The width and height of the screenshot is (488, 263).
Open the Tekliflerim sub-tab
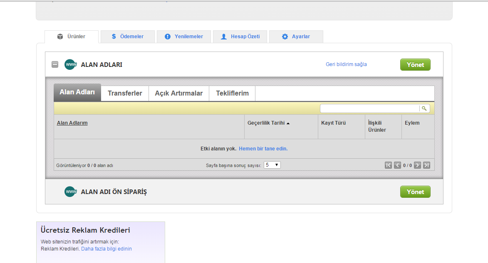232,93
